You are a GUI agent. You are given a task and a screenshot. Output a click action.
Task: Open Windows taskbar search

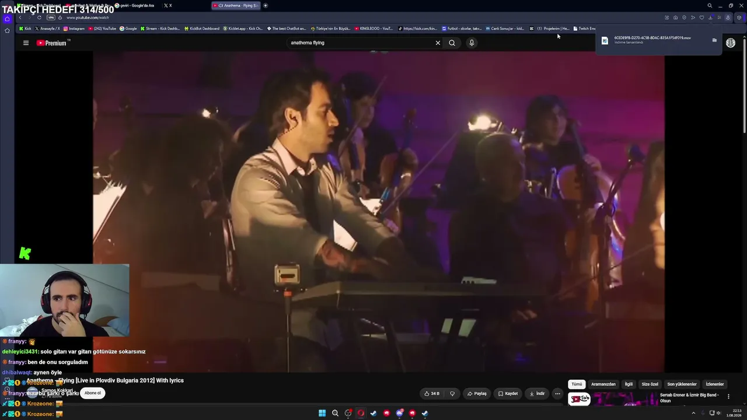coord(335,413)
